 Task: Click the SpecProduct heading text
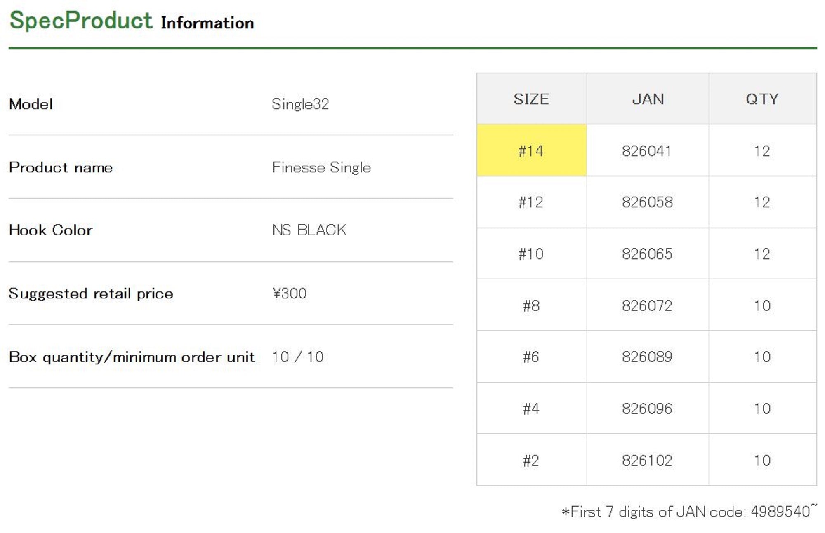[81, 21]
